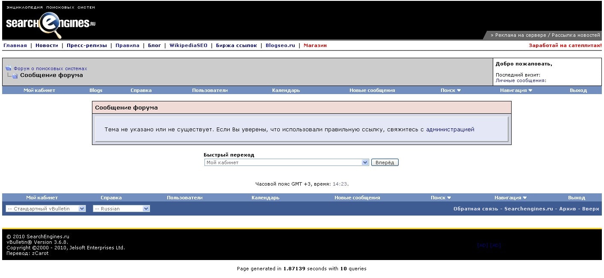
Task: Open Мой кабинет in the bottom navbar
Action: tap(42, 198)
